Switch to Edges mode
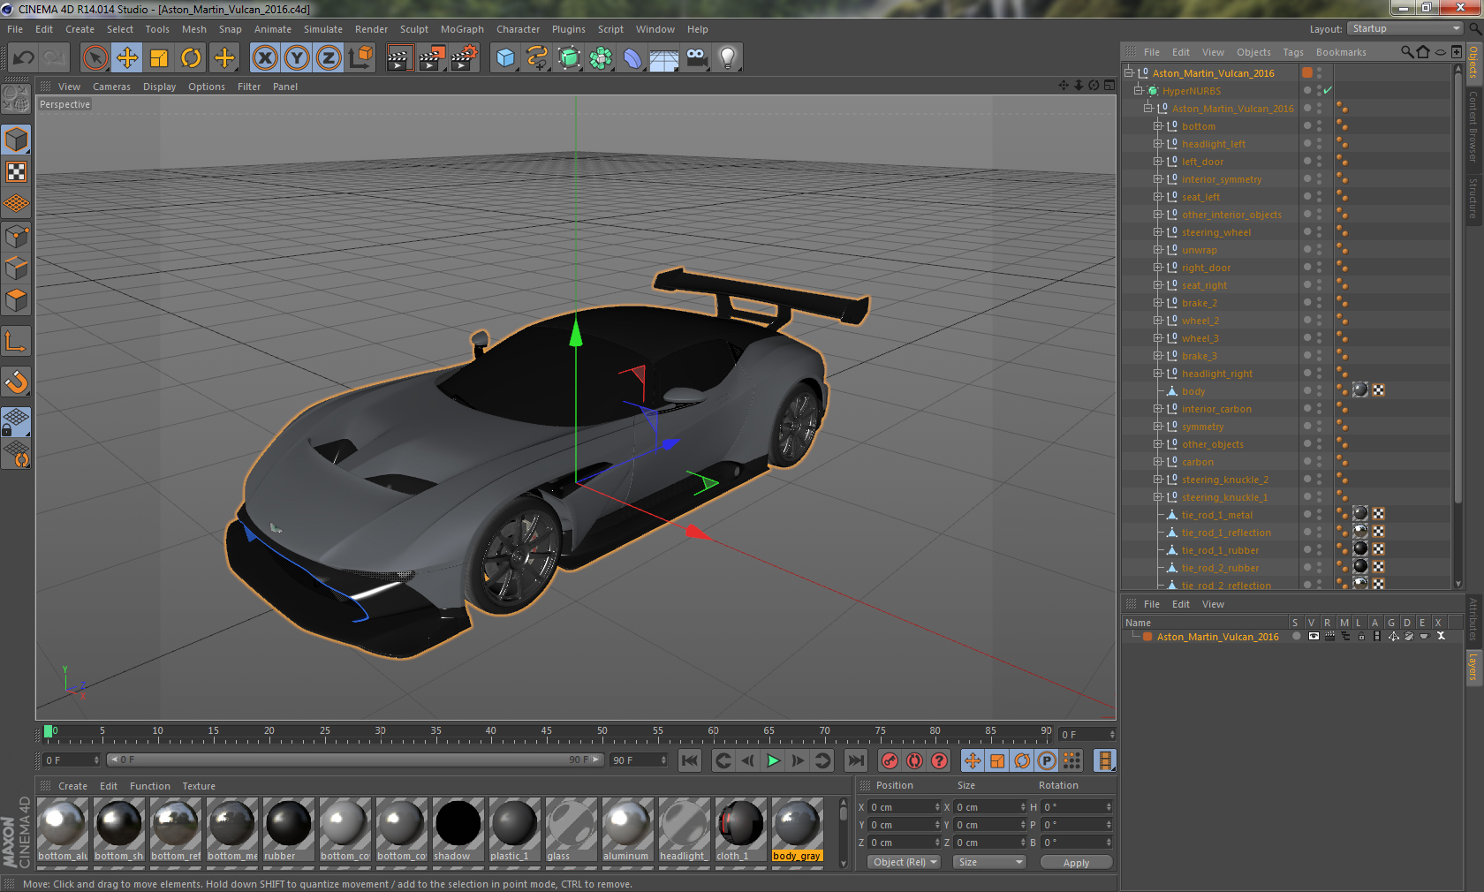This screenshot has height=892, width=1484. pos(16,268)
